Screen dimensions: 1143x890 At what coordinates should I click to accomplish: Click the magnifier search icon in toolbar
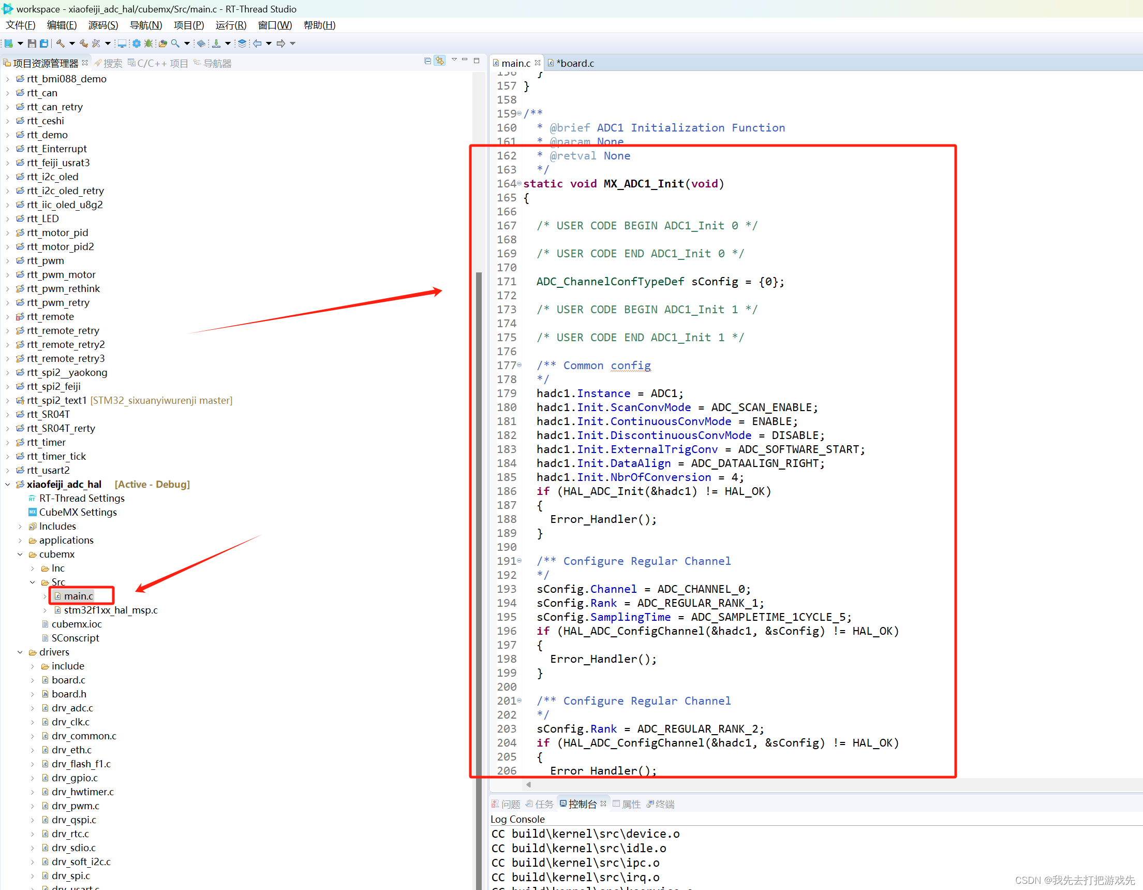175,43
